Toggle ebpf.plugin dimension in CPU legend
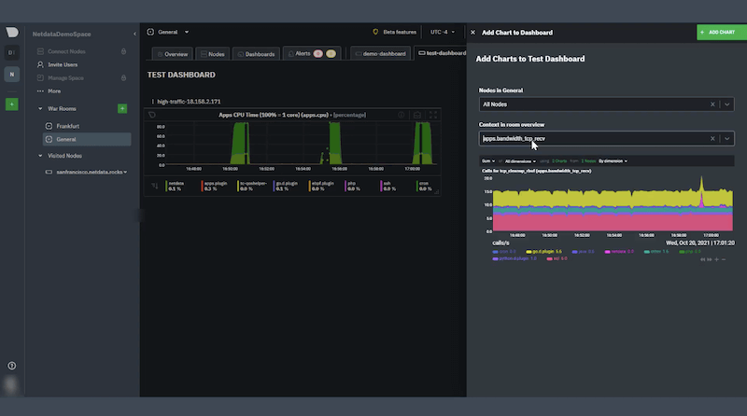 tap(321, 187)
